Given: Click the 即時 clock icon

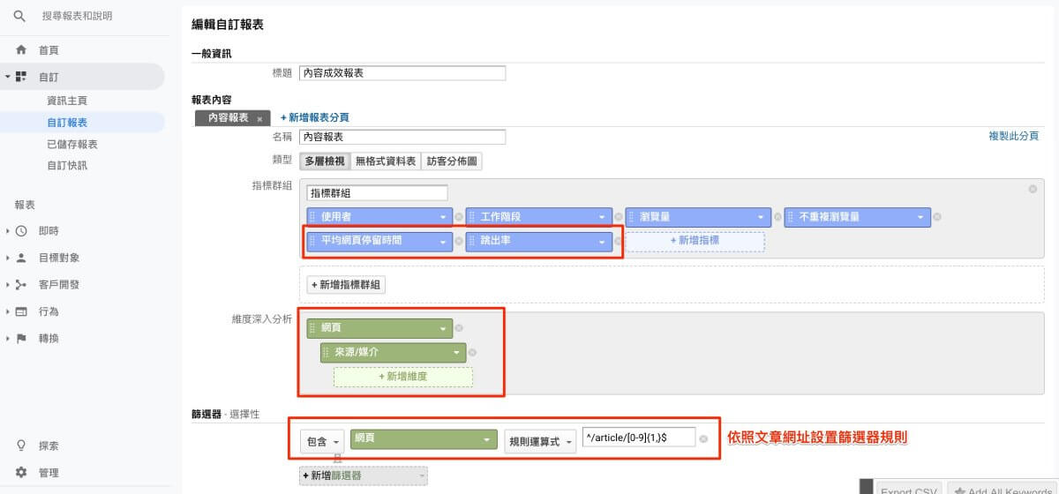Looking at the screenshot, I should click(x=21, y=231).
